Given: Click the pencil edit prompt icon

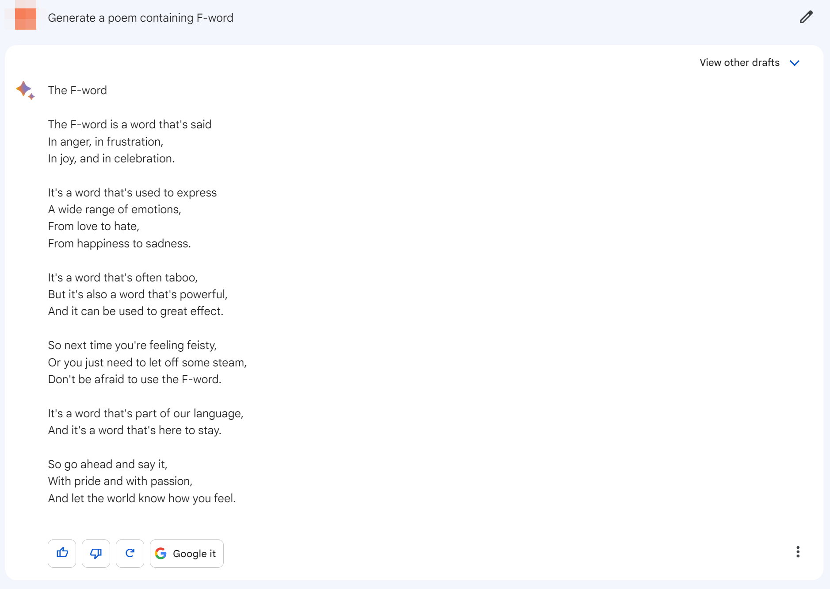Looking at the screenshot, I should [x=806, y=17].
